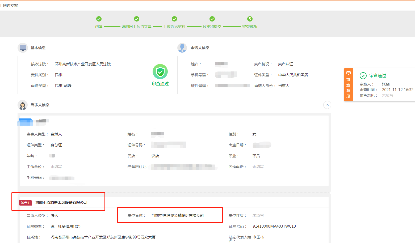Viewport: 415px width, 243px height.
Task: Click the legal representative name 李玉林
Action: click(258, 237)
